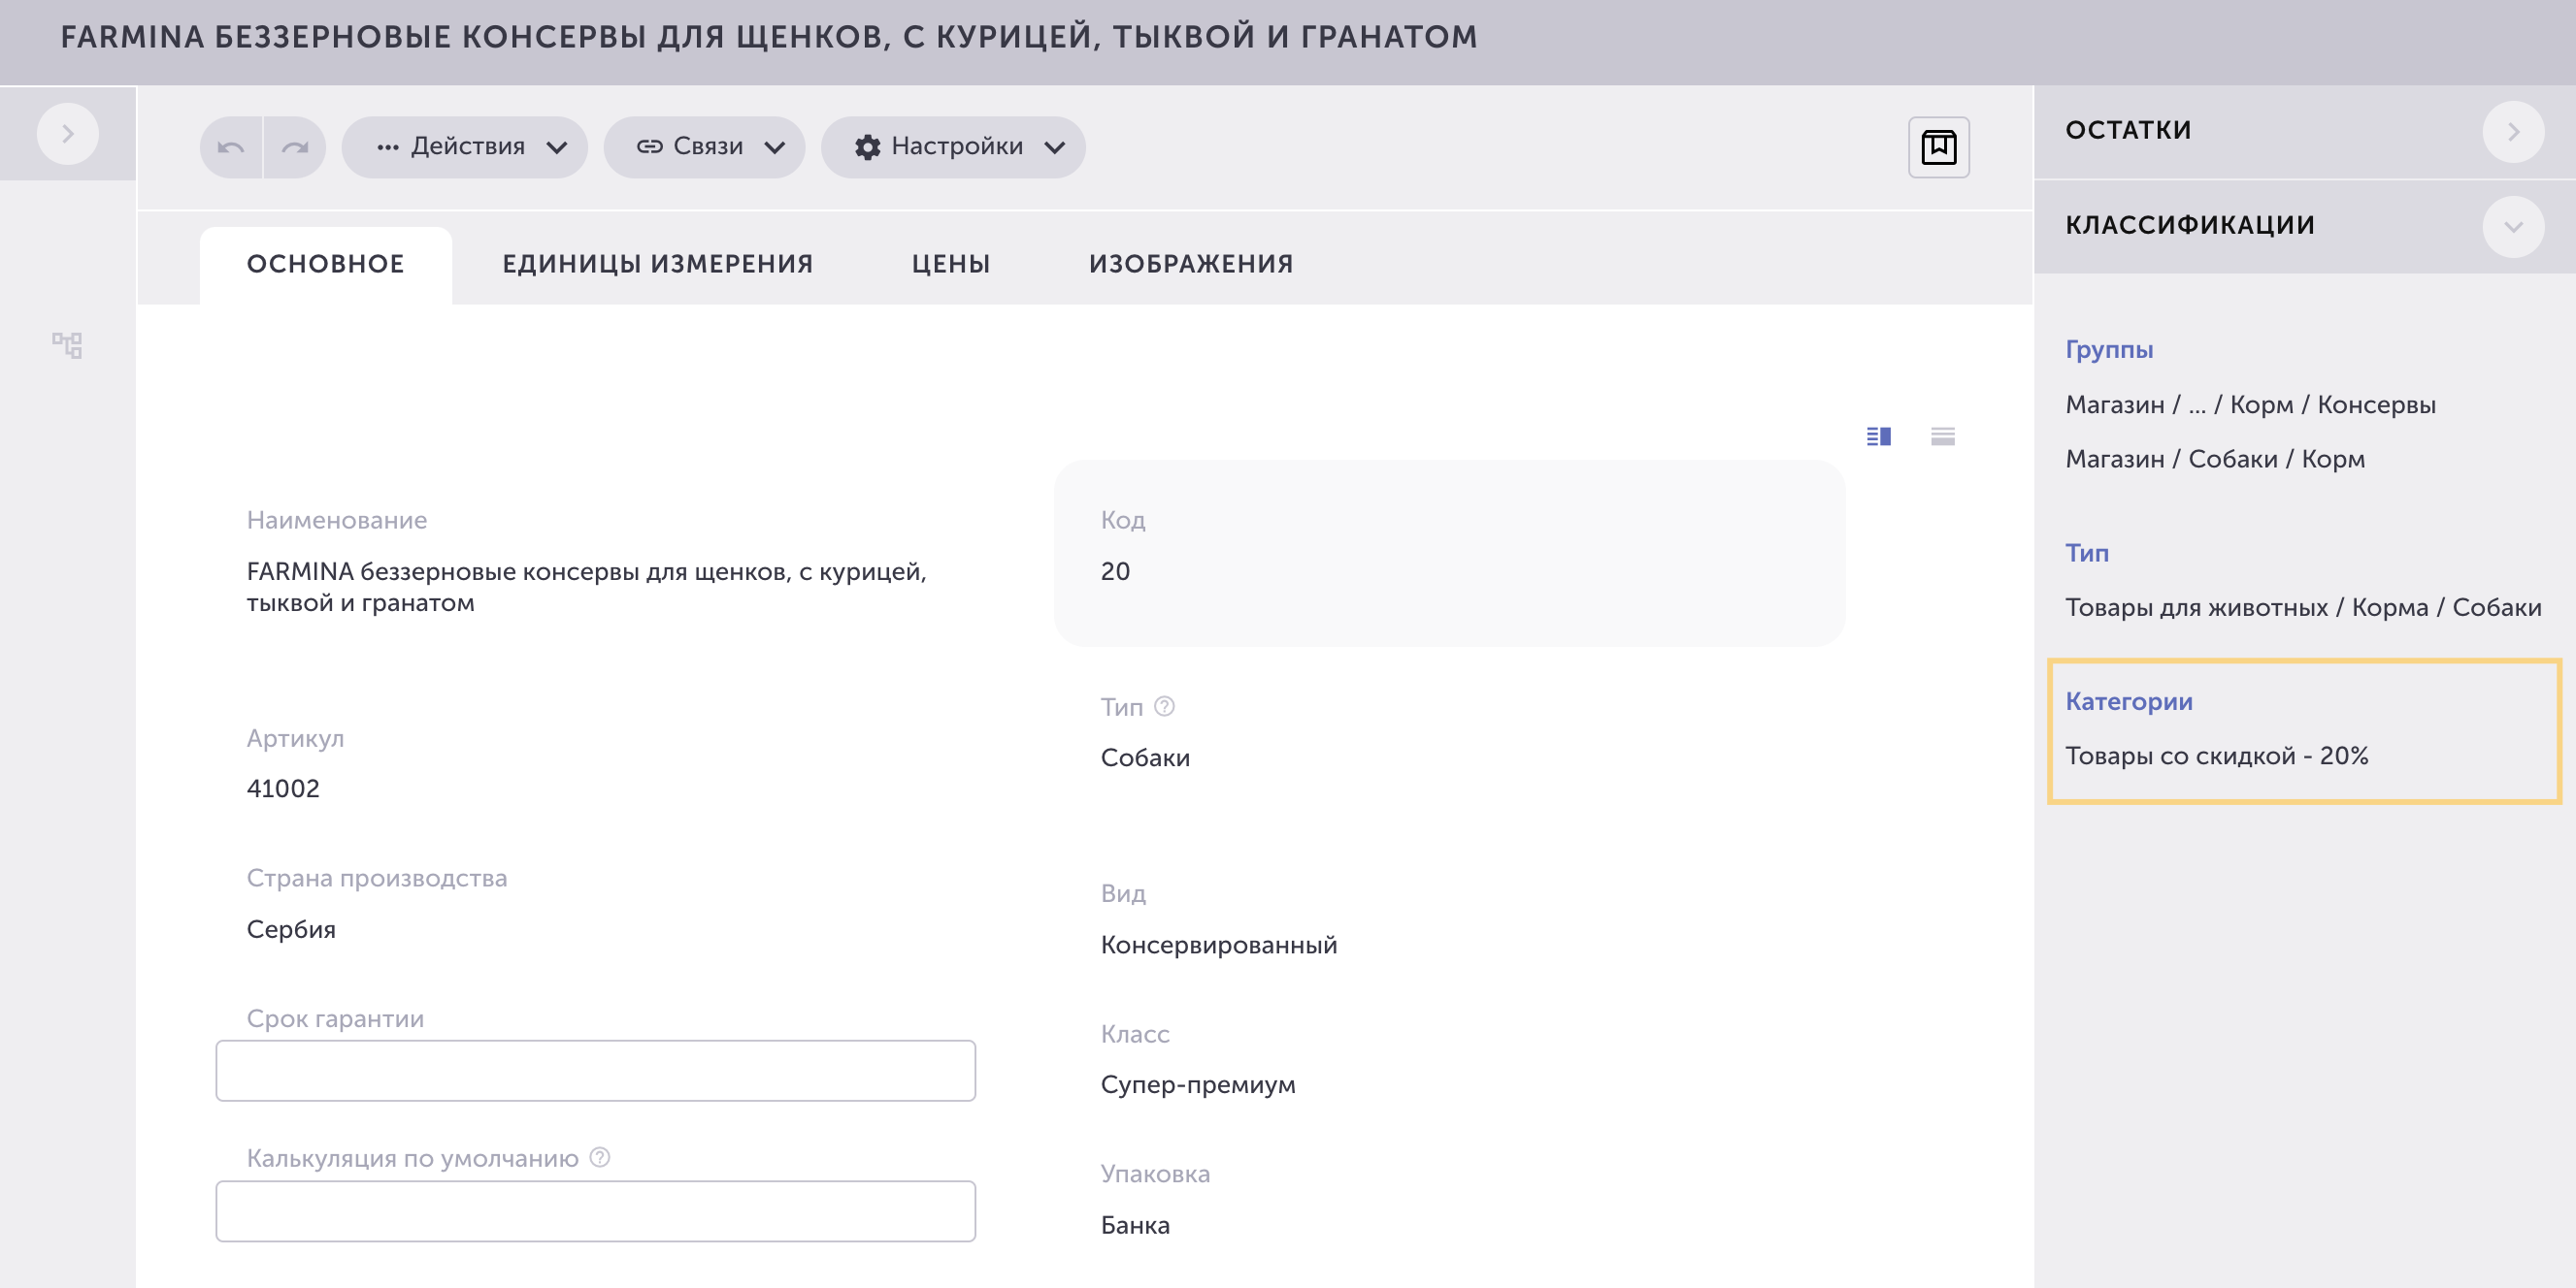Switch to two-column layout view icon
This screenshot has height=1288, width=2576.
tap(1878, 435)
